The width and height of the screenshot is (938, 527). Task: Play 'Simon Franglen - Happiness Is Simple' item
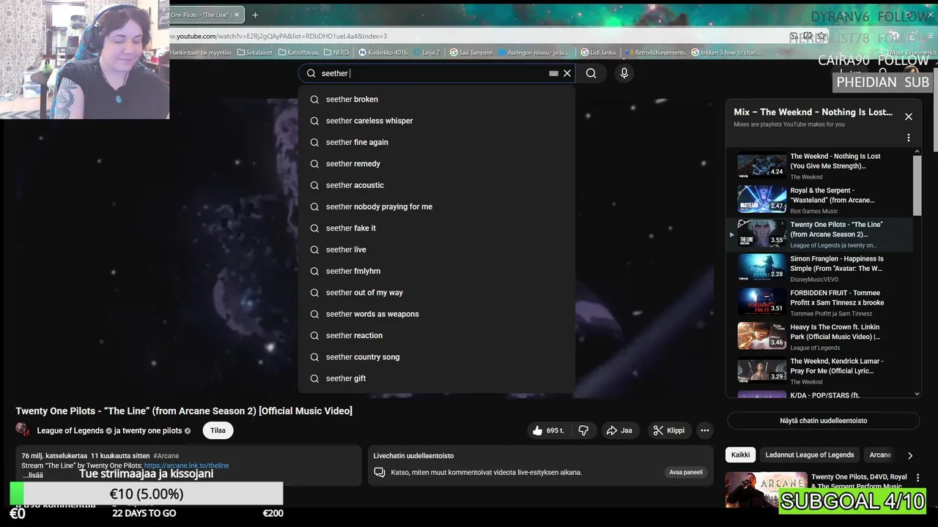819,269
